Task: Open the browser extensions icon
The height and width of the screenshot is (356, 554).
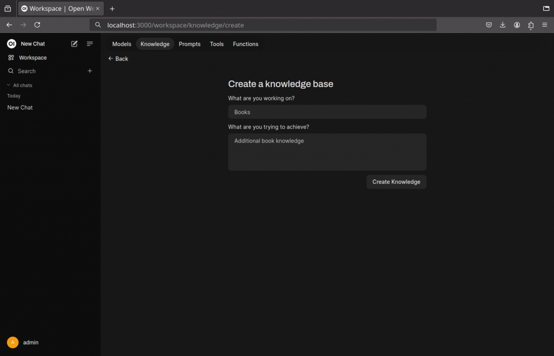Action: pyautogui.click(x=531, y=25)
